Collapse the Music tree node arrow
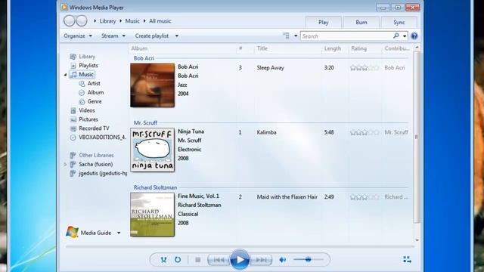This screenshot has width=484, height=272. point(65,75)
